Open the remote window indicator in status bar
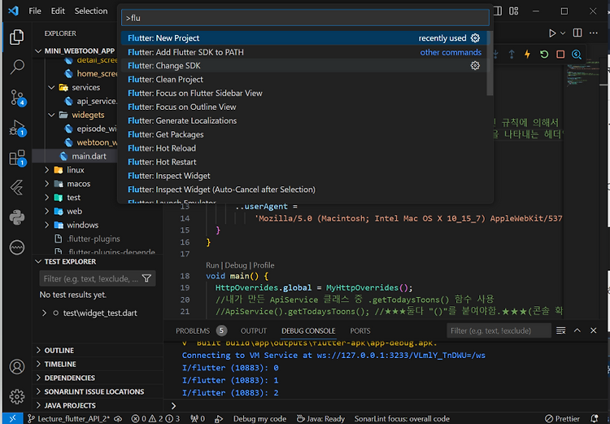Screen dimensions: 610x424 click(12, 418)
